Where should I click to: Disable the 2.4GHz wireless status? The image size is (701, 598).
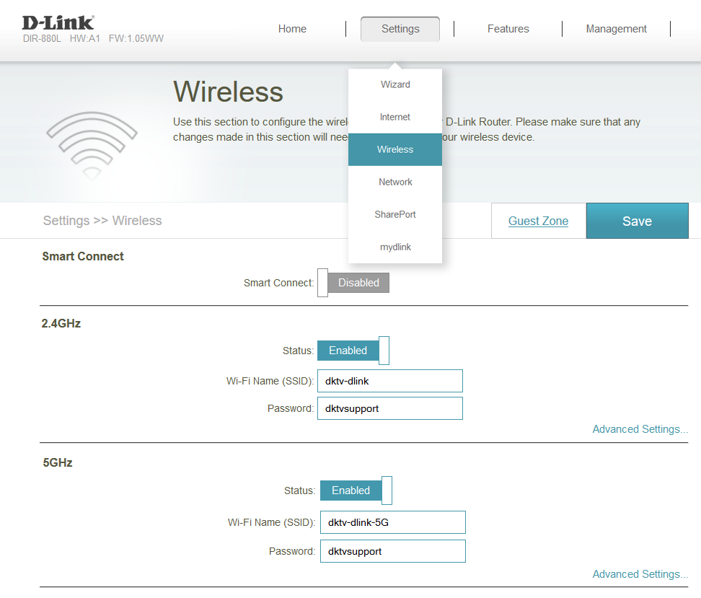(x=351, y=350)
